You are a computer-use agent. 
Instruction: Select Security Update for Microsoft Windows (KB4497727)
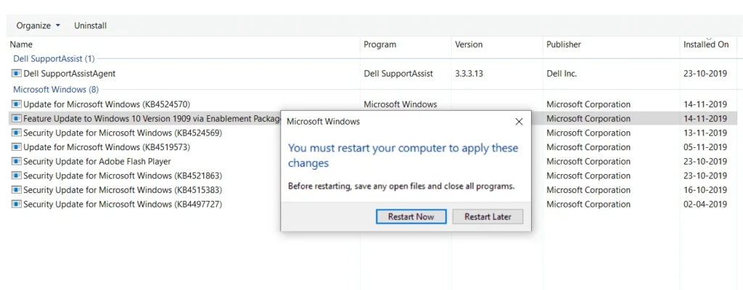(122, 204)
